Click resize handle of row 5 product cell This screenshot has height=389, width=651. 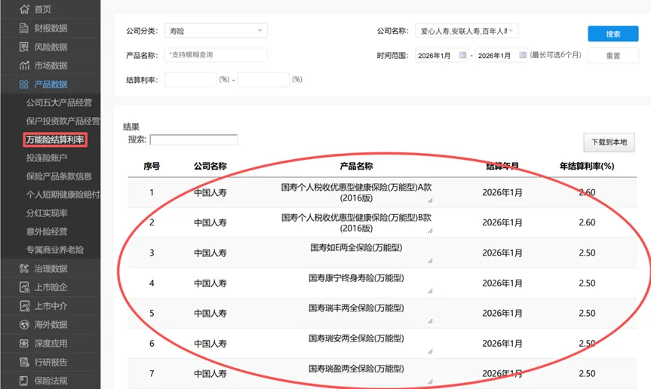[x=430, y=321]
